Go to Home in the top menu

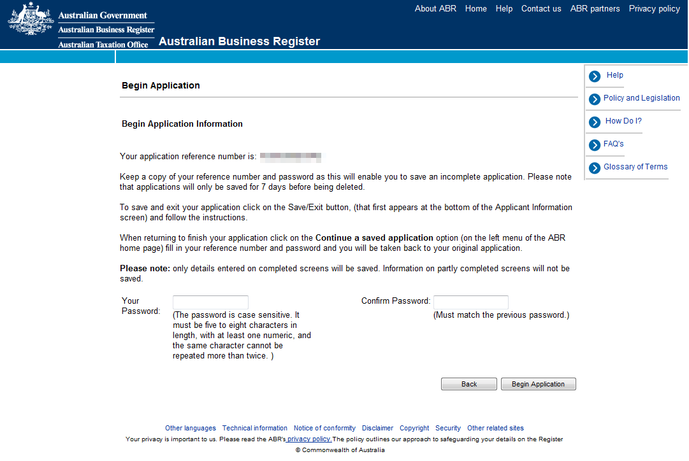tap(475, 9)
